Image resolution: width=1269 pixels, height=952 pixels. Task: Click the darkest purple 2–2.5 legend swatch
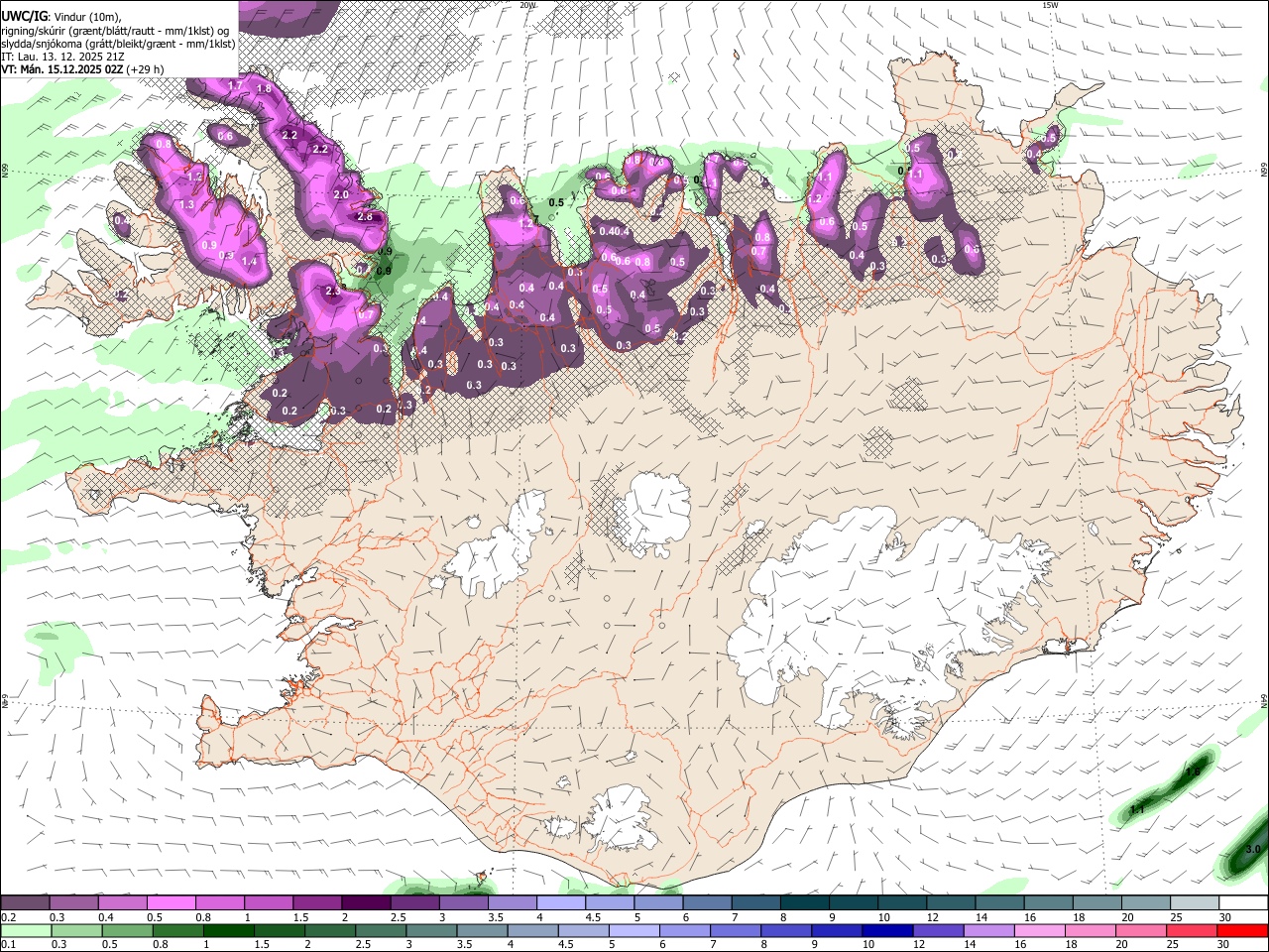(x=366, y=903)
